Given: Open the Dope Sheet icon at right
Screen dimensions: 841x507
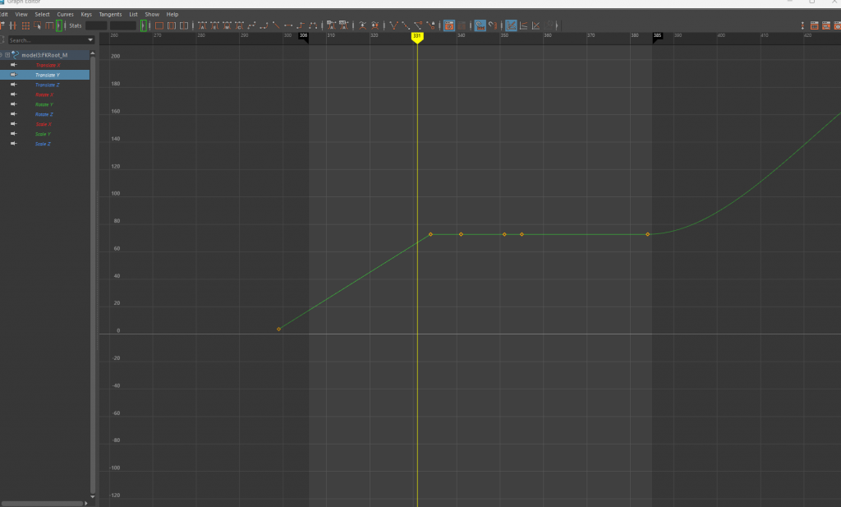Looking at the screenshot, I should 813,25.
